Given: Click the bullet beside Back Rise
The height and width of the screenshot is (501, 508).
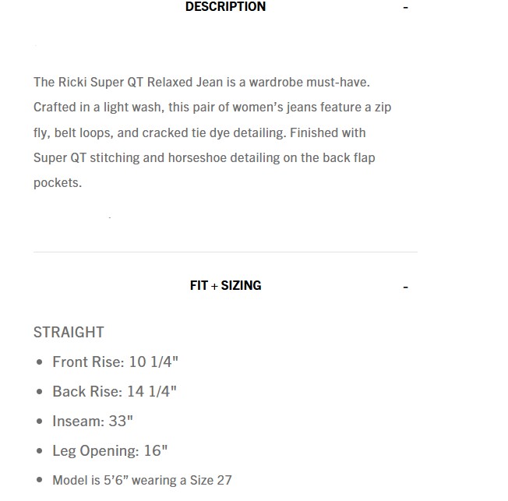Looking at the screenshot, I should (40, 392).
